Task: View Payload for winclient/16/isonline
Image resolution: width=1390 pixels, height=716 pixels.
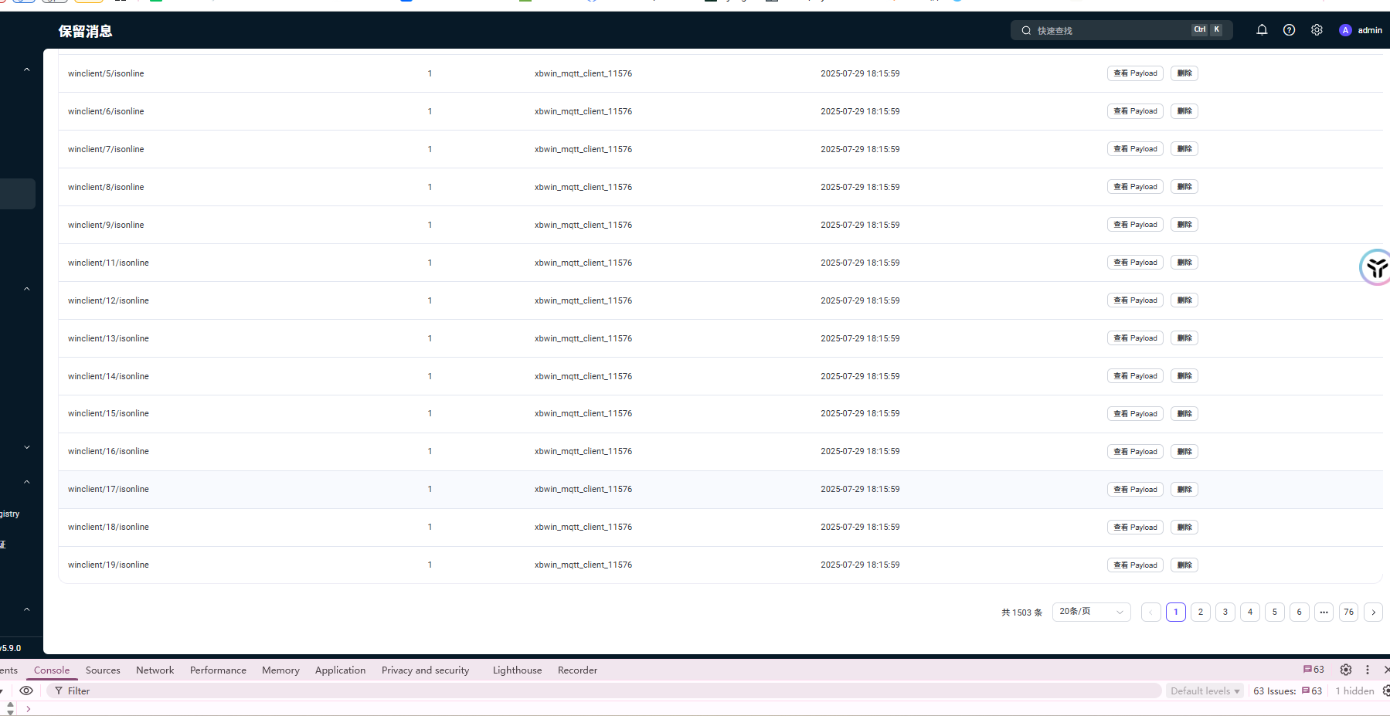Action: (x=1135, y=452)
